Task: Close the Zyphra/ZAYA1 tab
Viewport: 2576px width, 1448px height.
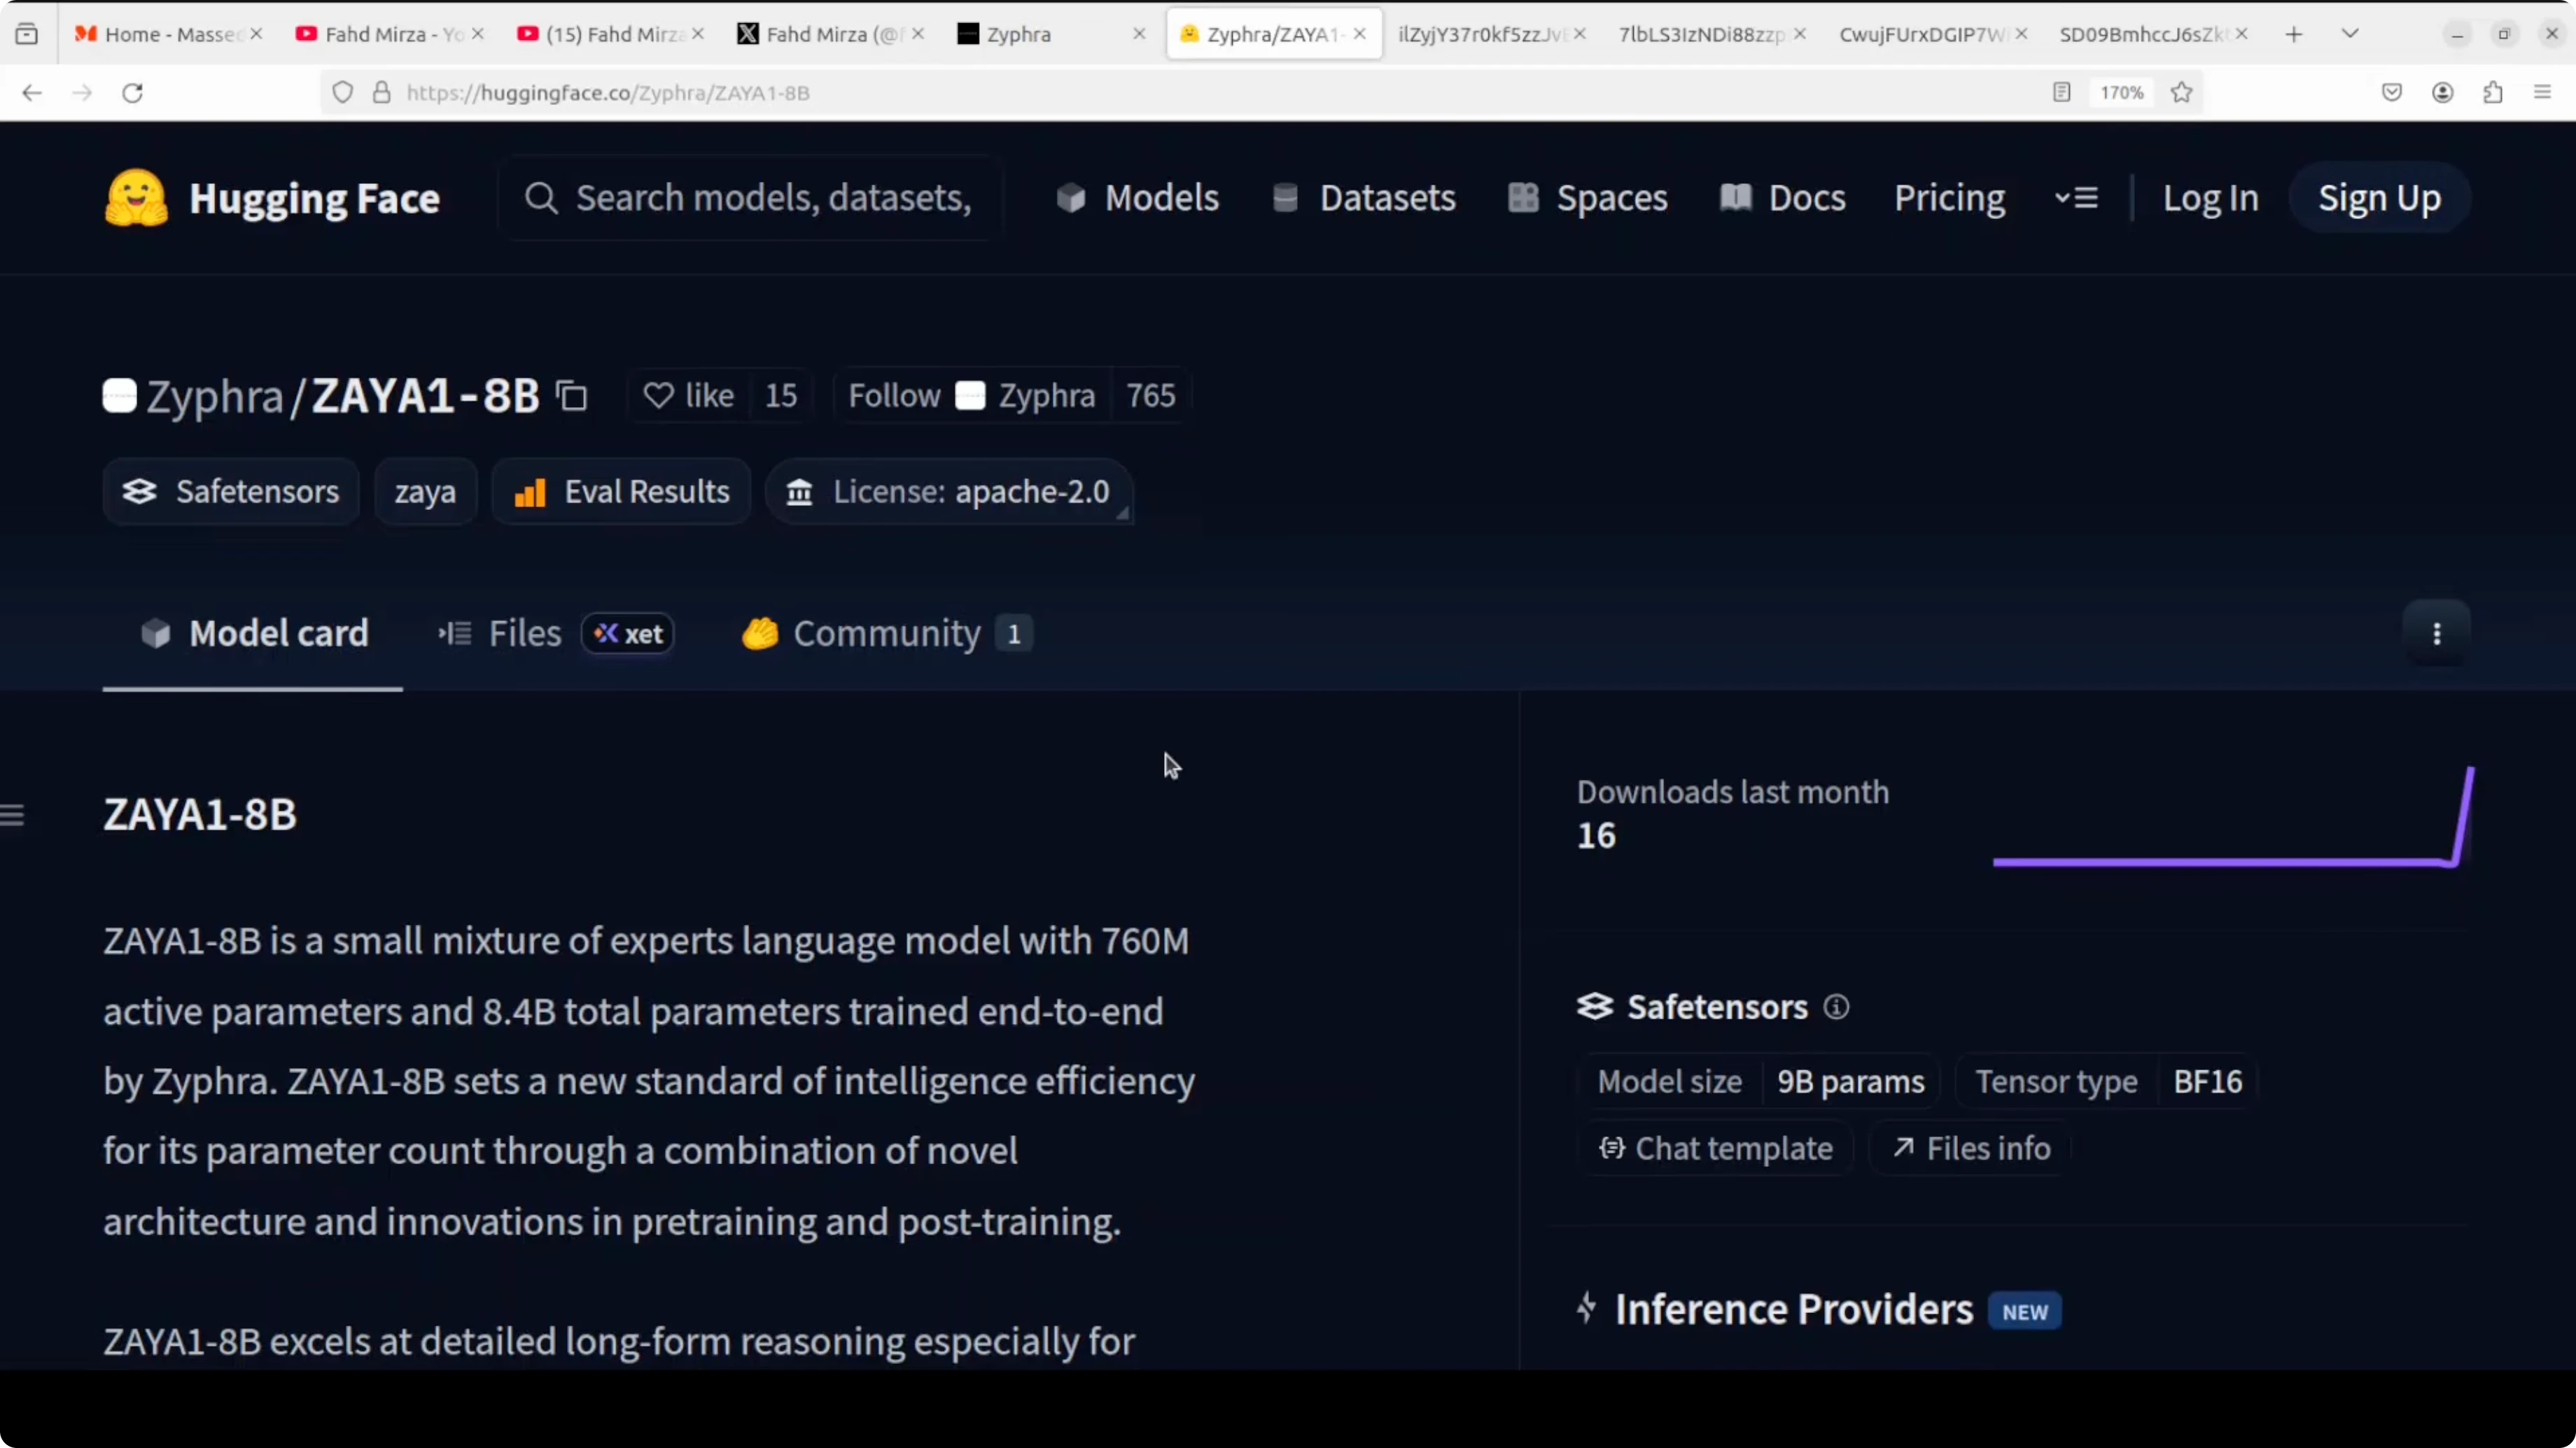Action: coord(1360,34)
